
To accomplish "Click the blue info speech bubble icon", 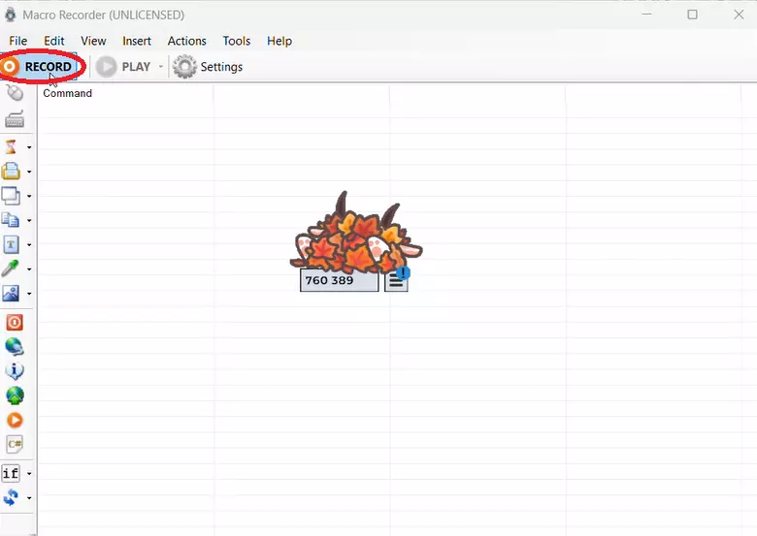I will point(15,370).
